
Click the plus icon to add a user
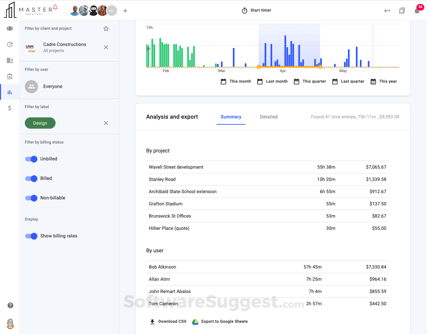click(x=125, y=11)
